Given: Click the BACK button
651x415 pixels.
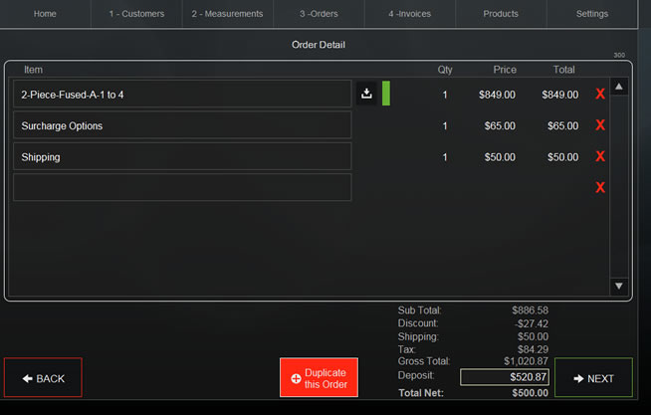Looking at the screenshot, I should pyautogui.click(x=43, y=377).
